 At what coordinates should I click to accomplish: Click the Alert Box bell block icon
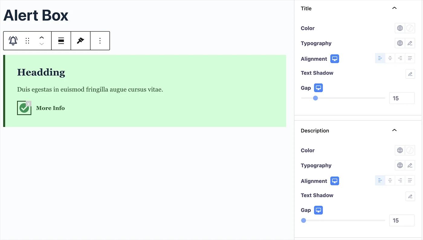[13, 40]
